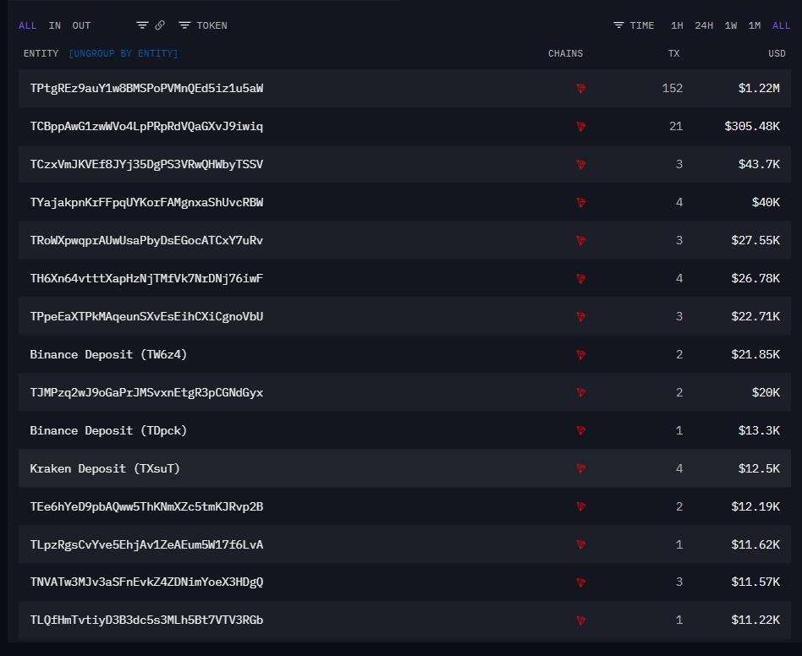
Task: Select the 1H time range
Action: (677, 25)
